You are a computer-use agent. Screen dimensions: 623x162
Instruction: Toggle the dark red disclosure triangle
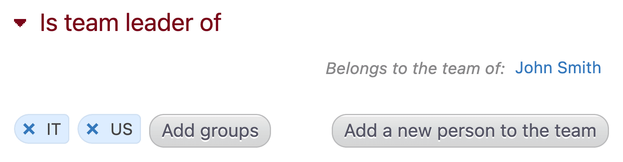click(20, 23)
